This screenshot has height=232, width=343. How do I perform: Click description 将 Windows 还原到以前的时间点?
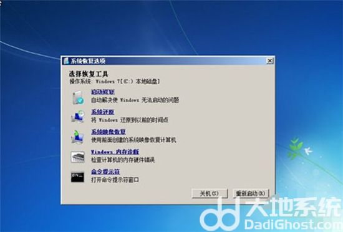[130, 120]
